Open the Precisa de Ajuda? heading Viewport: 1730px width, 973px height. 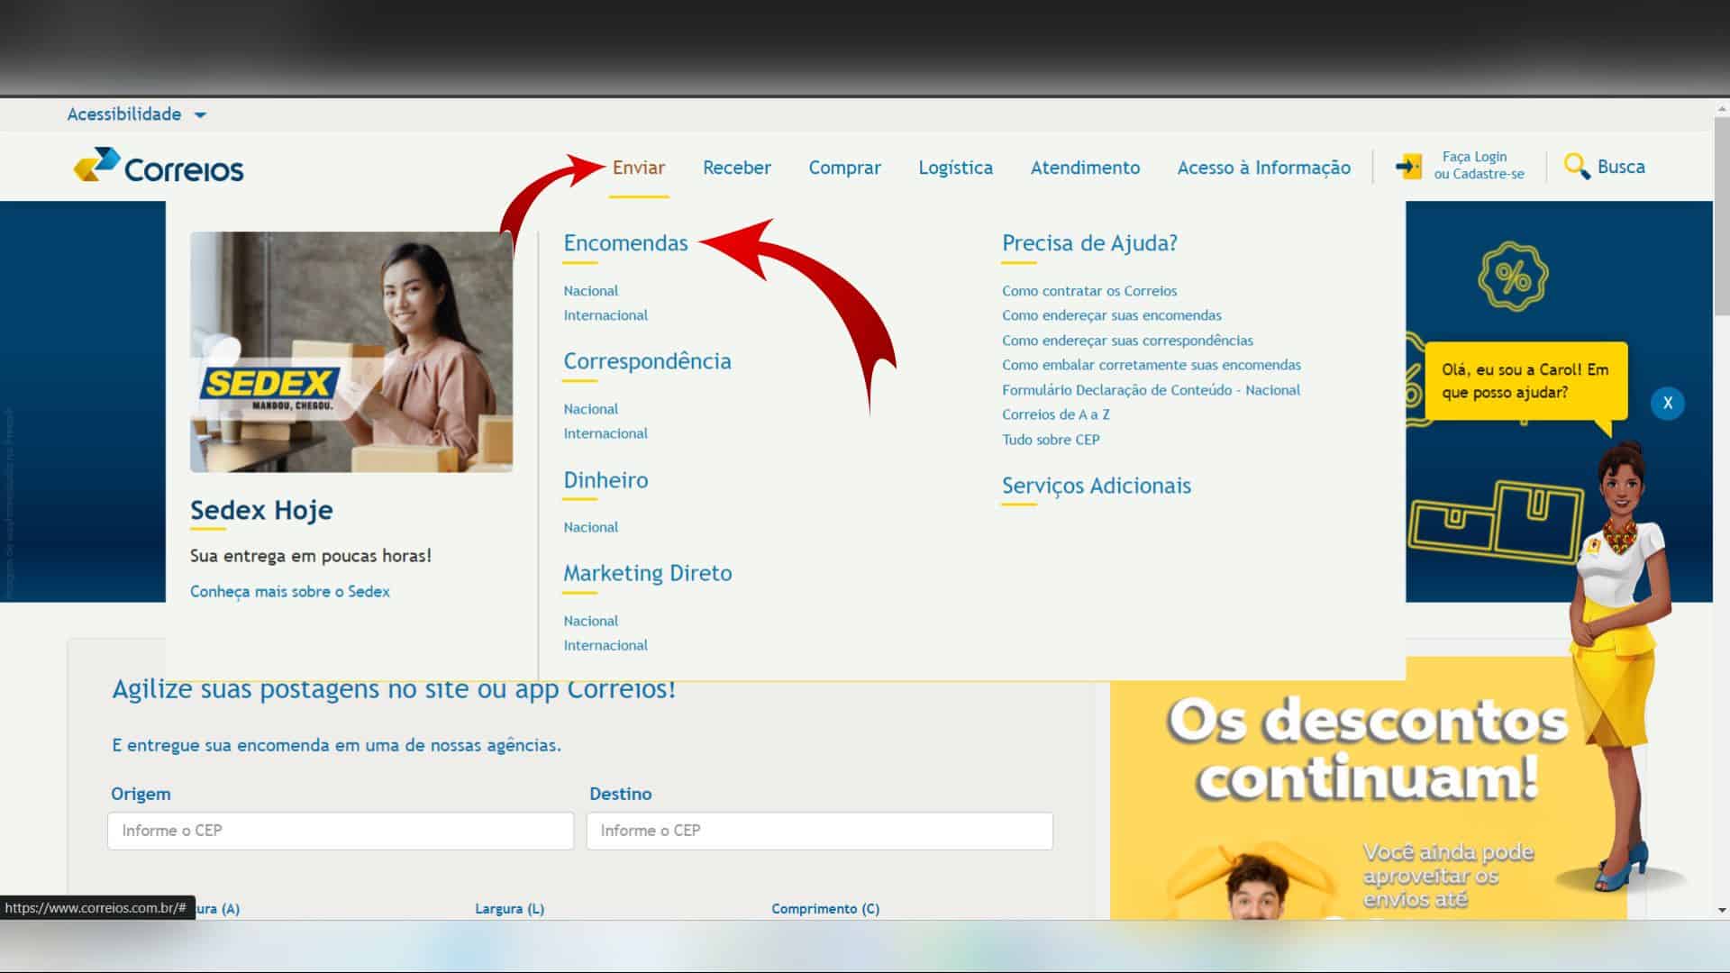point(1089,243)
